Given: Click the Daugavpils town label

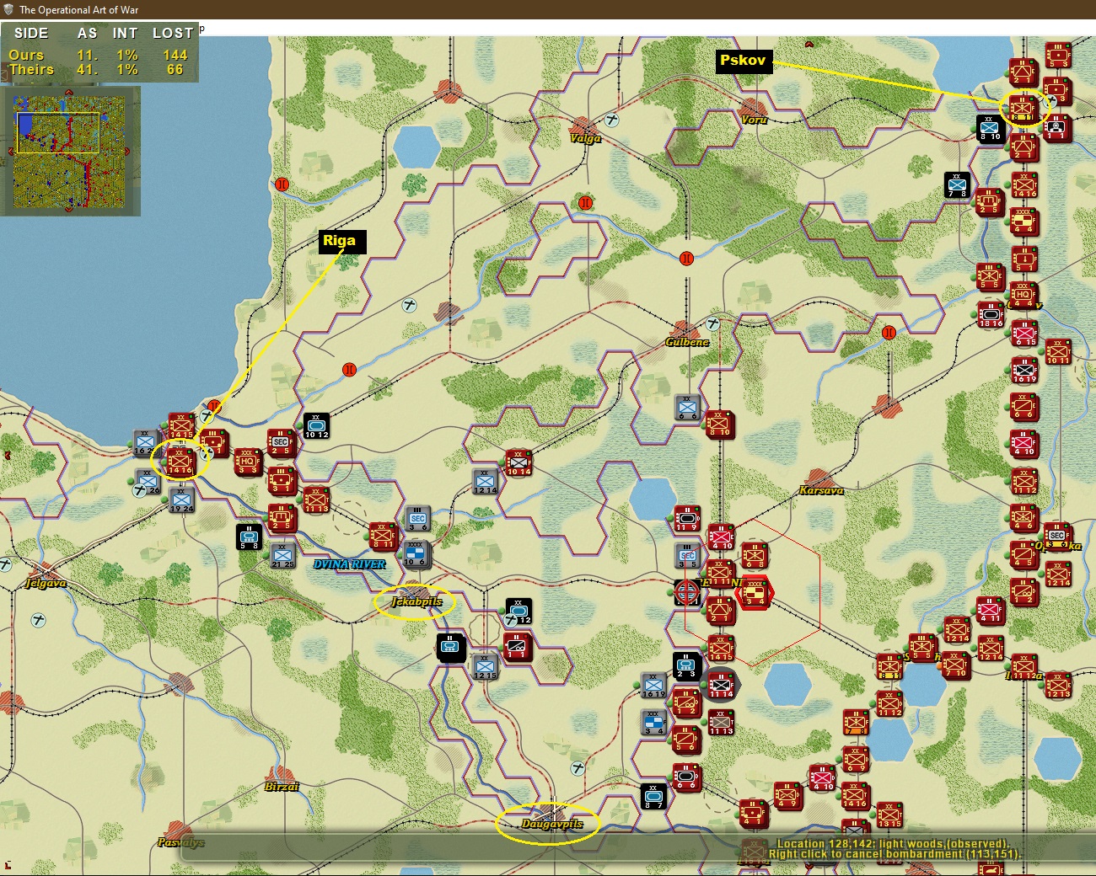Looking at the screenshot, I should click(x=551, y=824).
